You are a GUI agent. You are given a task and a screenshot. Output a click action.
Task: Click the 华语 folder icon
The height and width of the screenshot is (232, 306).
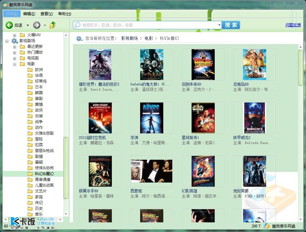[x=30, y=76]
